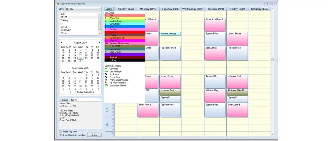Open Johnson, Paul appointment on Friday
Image resolution: width=332 pixels, height=141 pixels.
tap(237, 82)
